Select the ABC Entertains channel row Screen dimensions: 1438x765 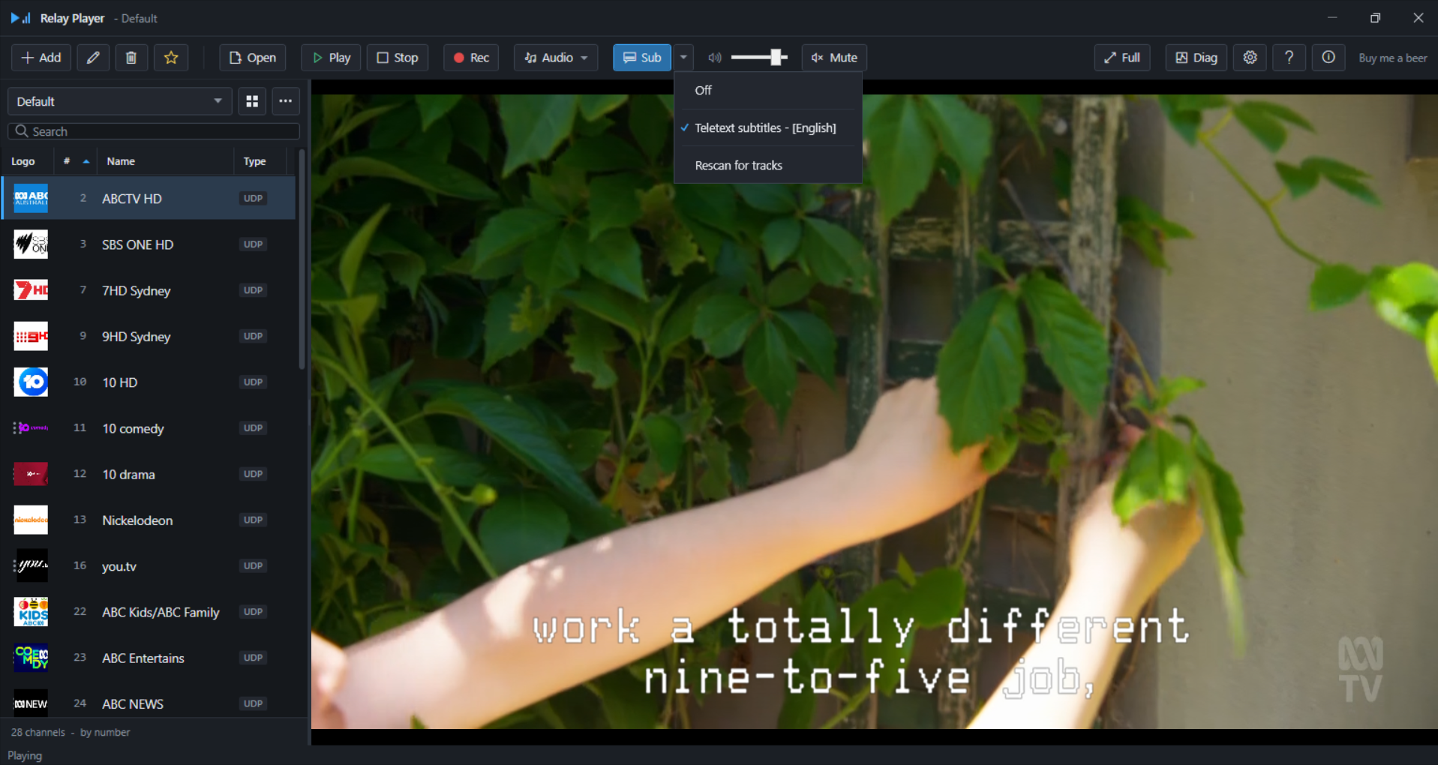149,658
